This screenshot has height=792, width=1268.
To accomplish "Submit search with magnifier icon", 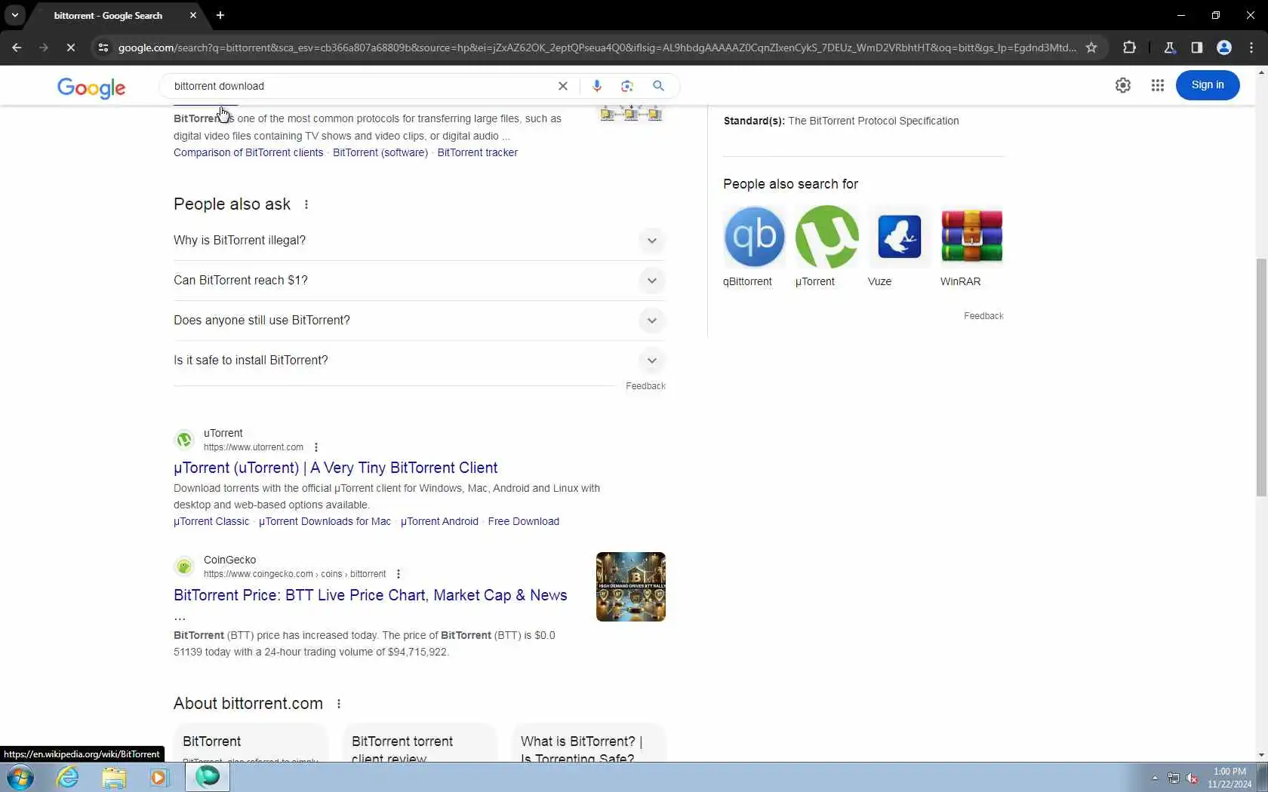I will [x=659, y=86].
